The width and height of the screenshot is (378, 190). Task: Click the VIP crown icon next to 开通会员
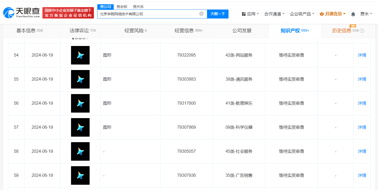[x=322, y=13]
